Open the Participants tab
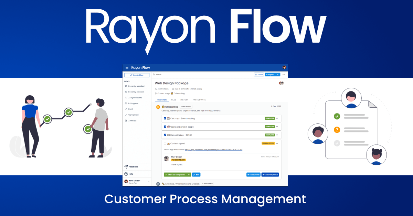This screenshot has height=216, width=413. [x=199, y=100]
